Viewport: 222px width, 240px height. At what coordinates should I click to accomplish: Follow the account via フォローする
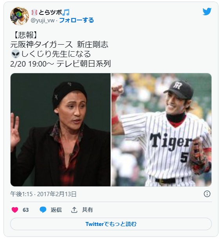(x=76, y=20)
